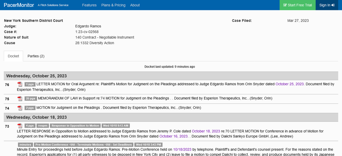
Task: Click docket number 75
Action: [x=7, y=99]
